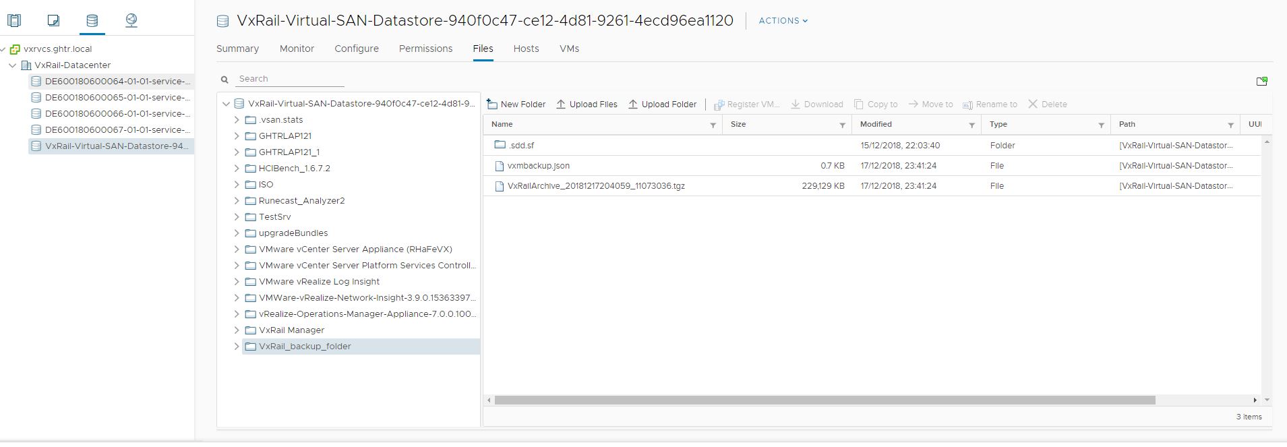The image size is (1287, 447).
Task: Click Upload Files in the toolbar
Action: [587, 104]
